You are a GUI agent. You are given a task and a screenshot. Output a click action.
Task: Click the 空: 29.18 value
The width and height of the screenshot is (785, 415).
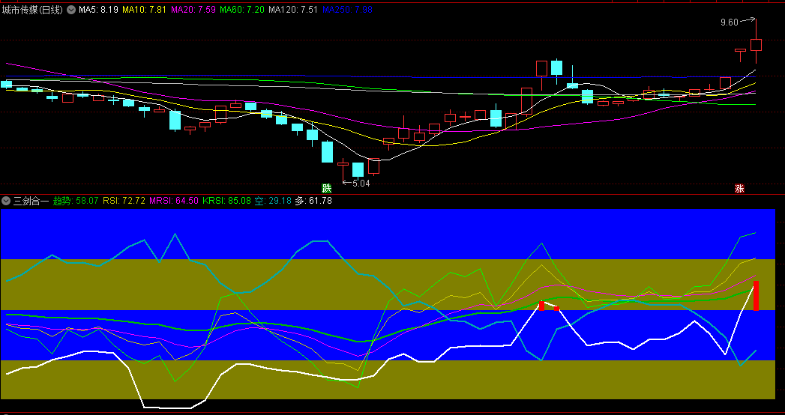273,201
